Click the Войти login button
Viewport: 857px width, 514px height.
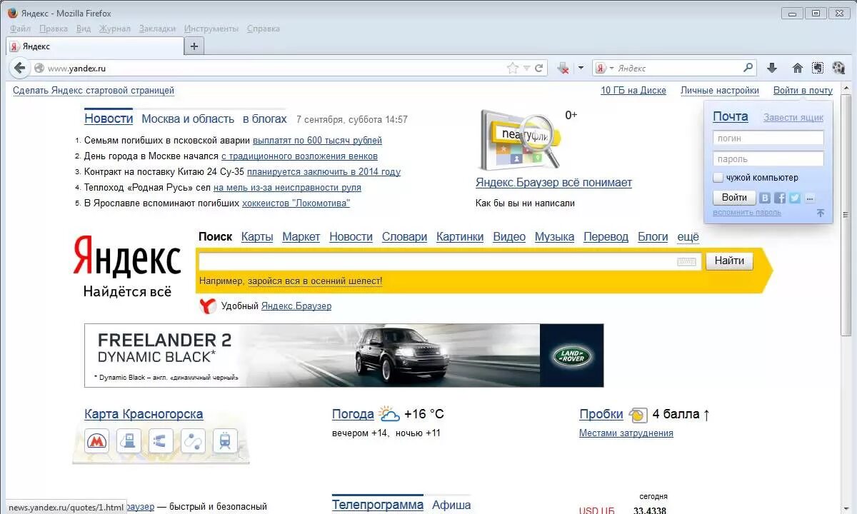734,197
